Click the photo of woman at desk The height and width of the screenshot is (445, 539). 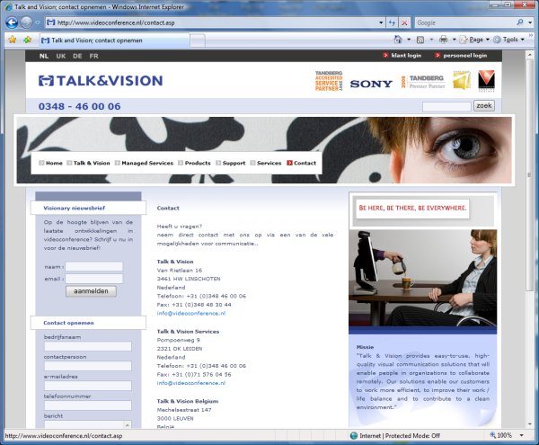tap(423, 278)
